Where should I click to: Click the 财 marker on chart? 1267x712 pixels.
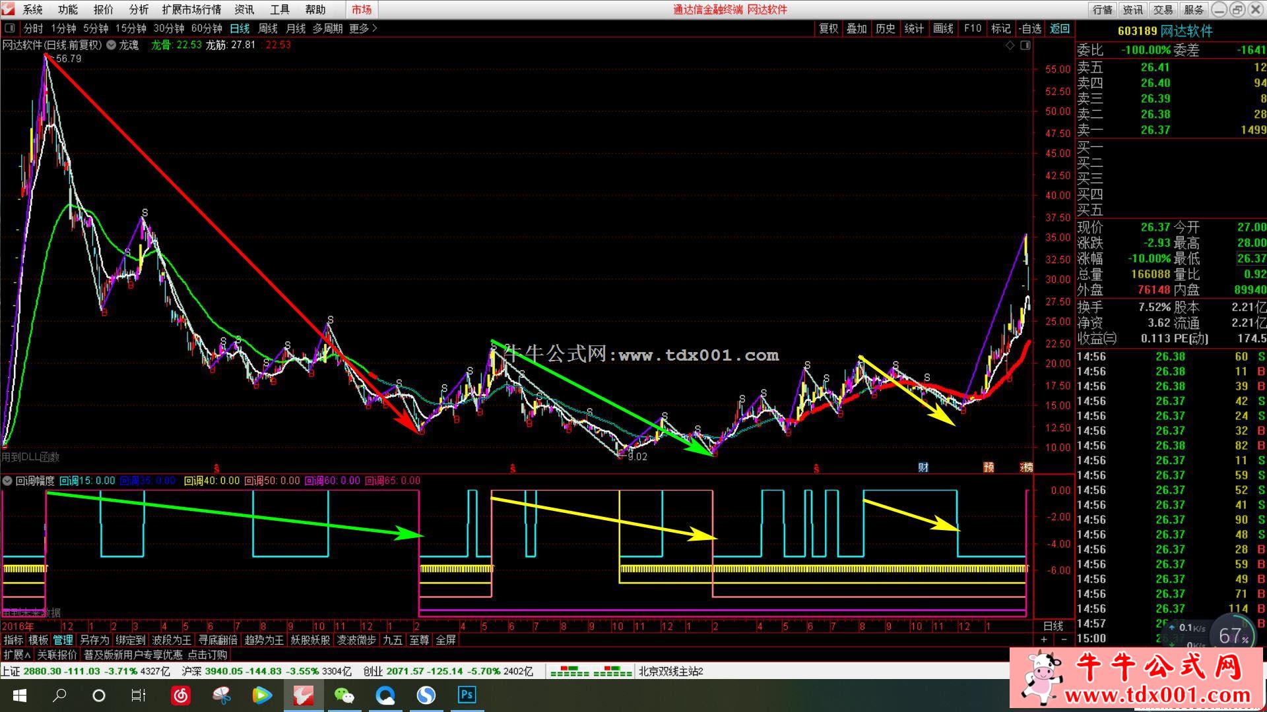(923, 467)
